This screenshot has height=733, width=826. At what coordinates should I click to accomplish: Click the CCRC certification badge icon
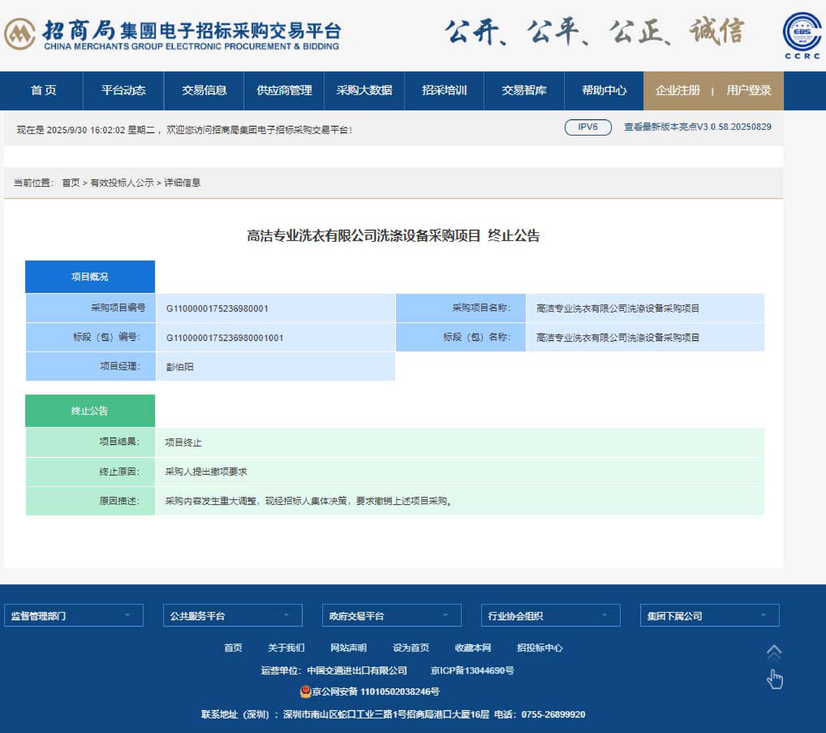(802, 34)
